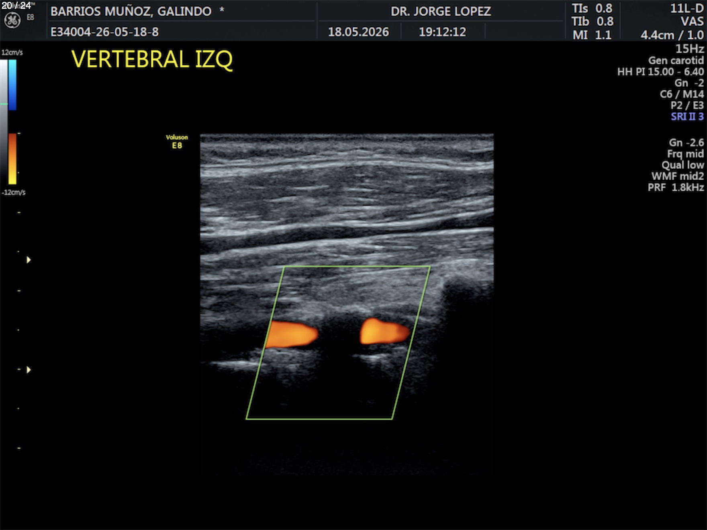This screenshot has width=707, height=530.
Task: Select the VERTEBRAL IZQ annotation label
Action: tap(152, 59)
